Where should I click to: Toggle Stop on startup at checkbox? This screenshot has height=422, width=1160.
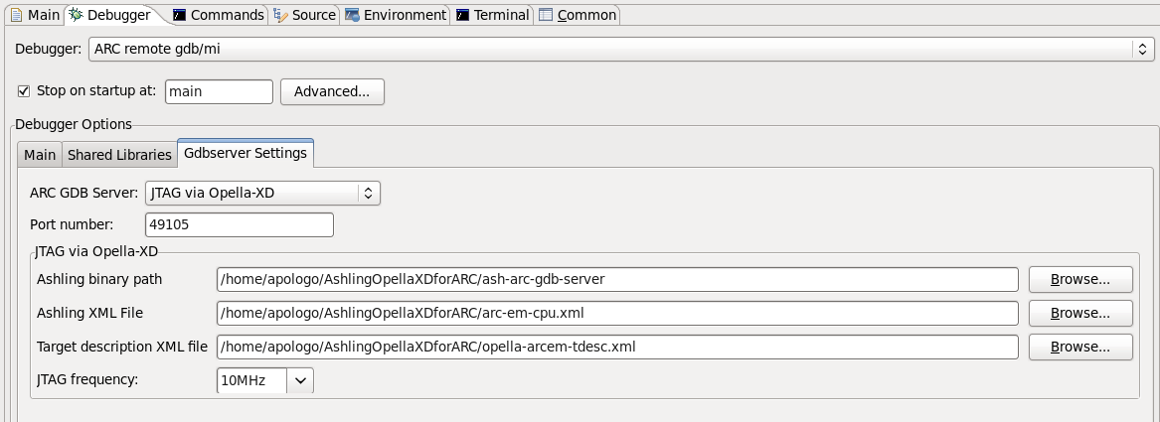[24, 91]
